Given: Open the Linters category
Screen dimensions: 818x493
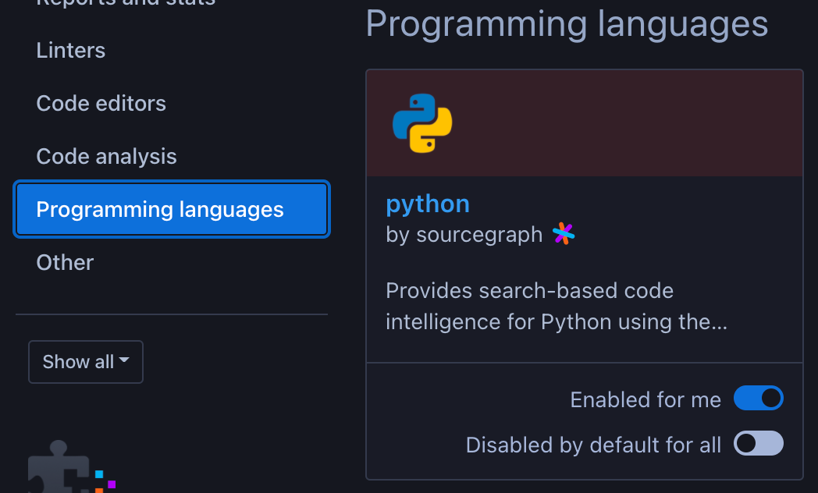Looking at the screenshot, I should point(70,51).
